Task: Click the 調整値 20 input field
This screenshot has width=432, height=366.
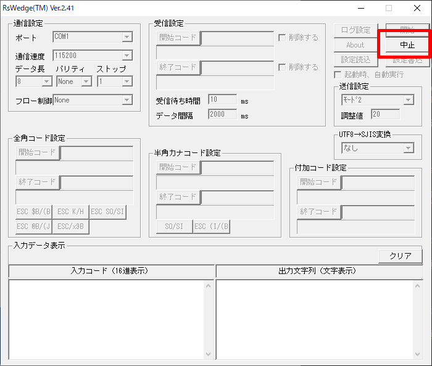Action: (386, 114)
